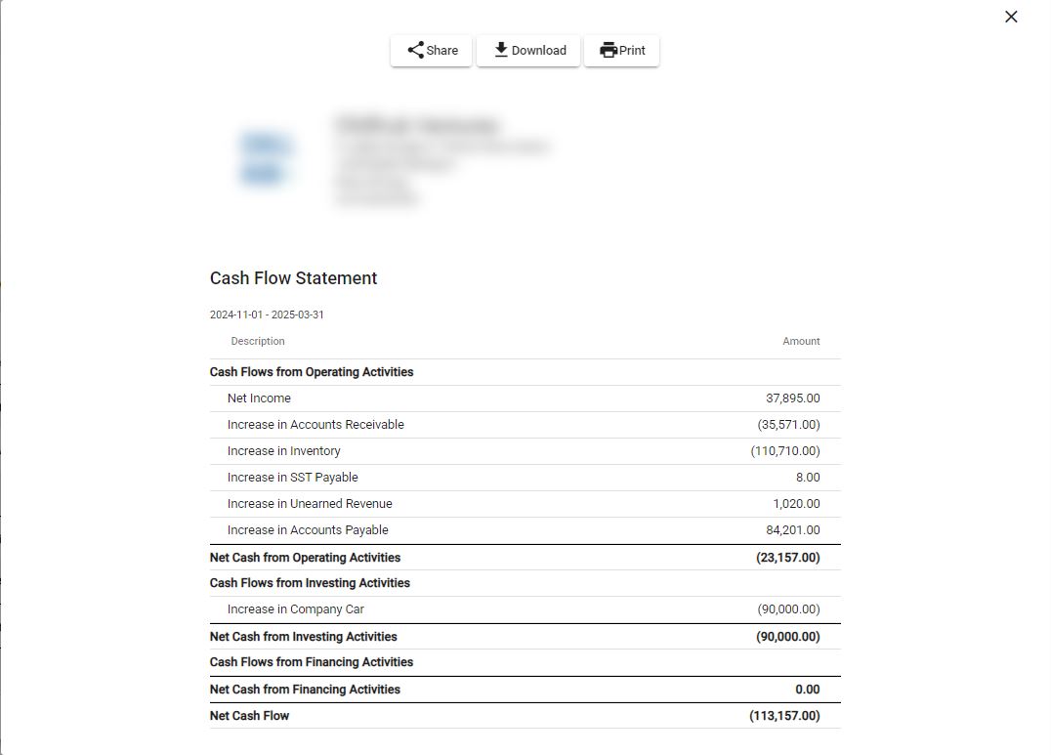Select the Net Income row

[x=525, y=398]
